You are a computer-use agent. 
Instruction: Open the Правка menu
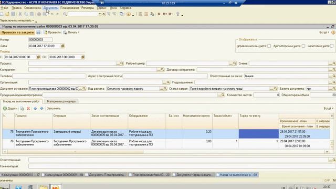[x=16, y=8]
